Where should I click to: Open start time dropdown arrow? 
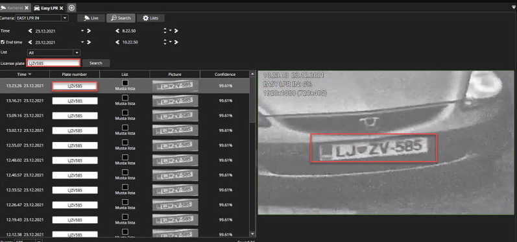coord(171,31)
